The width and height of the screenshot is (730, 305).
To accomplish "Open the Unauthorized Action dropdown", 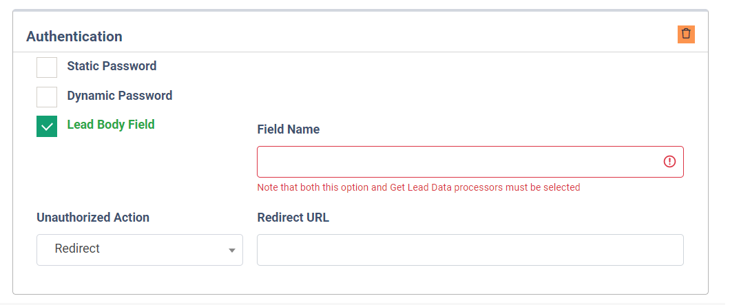I will click(140, 250).
